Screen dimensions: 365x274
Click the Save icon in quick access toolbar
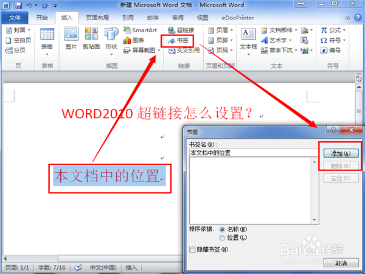coord(18,5)
